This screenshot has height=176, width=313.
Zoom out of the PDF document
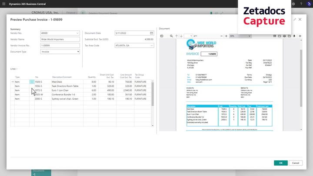click(221, 36)
